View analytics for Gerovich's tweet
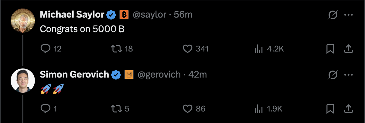The height and width of the screenshot is (123, 365). [258, 108]
